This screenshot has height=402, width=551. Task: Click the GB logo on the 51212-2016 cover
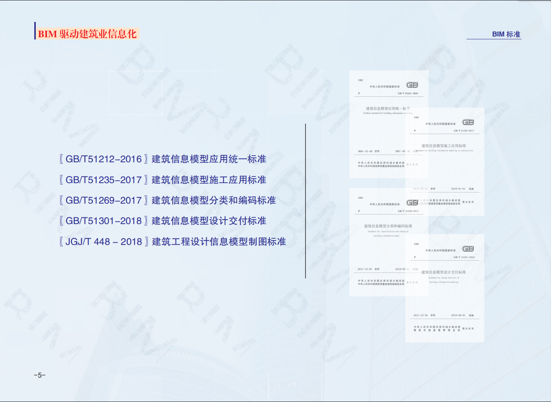click(x=412, y=85)
